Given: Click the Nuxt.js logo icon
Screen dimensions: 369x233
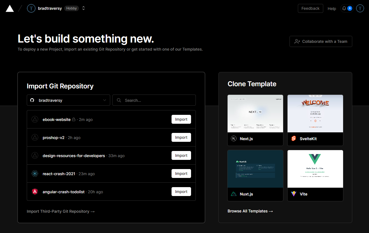Looking at the screenshot, I should (234, 194).
